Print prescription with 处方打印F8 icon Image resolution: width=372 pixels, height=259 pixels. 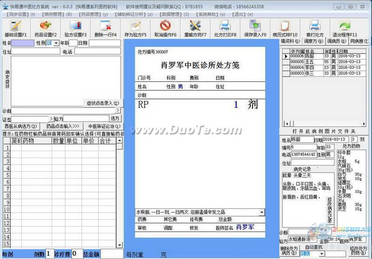pyautogui.click(x=225, y=28)
